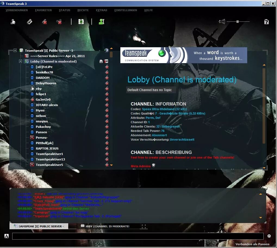This screenshot has height=248, width=277.
Task: Select user PittBull[pk] in the list
Action: coord(45,143)
